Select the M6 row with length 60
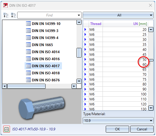The width and height of the screenshot is (156, 136). click(115, 65)
